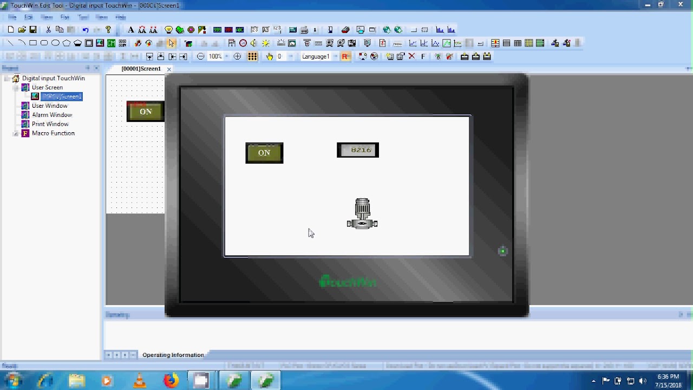
Task: Toggle the hand pan tool
Action: click(x=269, y=56)
